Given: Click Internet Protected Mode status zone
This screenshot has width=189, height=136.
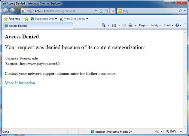Looking at the screenshot, I should tap(111, 132).
